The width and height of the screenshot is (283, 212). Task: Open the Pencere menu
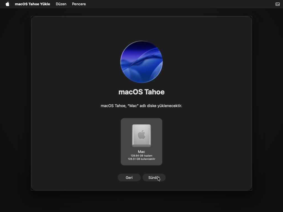(79, 4)
